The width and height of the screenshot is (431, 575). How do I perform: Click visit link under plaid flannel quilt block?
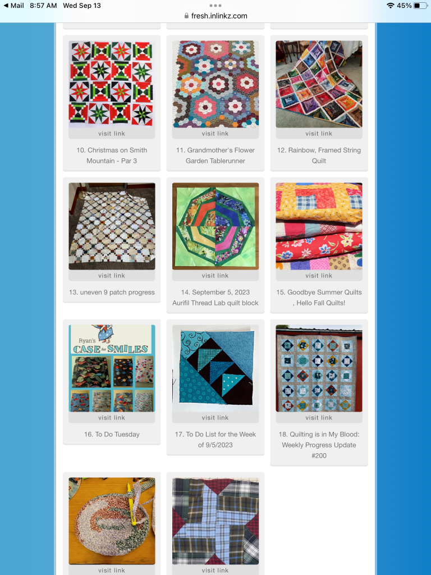(x=215, y=571)
